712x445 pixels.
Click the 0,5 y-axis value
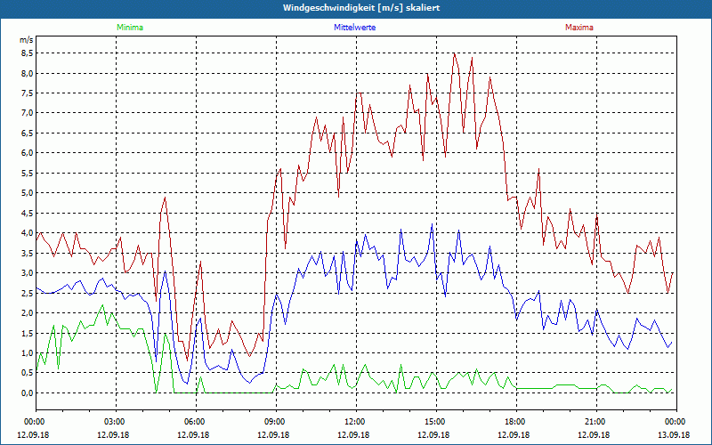point(28,373)
